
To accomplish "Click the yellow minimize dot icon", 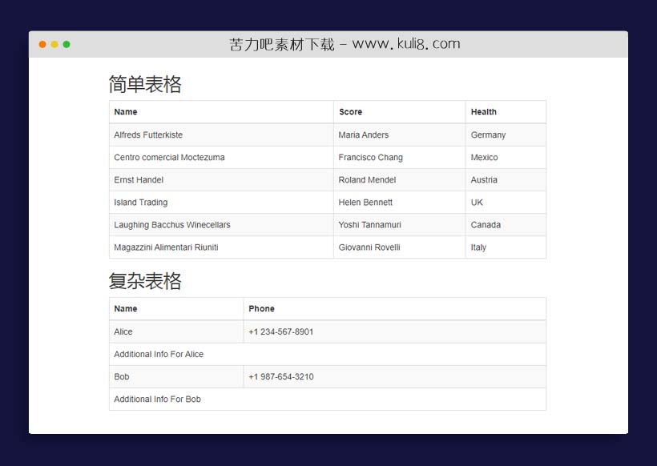I will [54, 46].
